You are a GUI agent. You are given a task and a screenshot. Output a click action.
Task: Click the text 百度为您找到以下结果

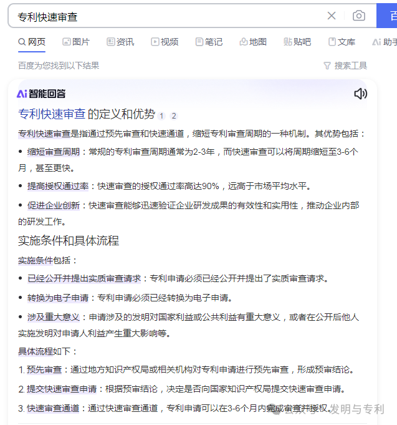coord(59,66)
